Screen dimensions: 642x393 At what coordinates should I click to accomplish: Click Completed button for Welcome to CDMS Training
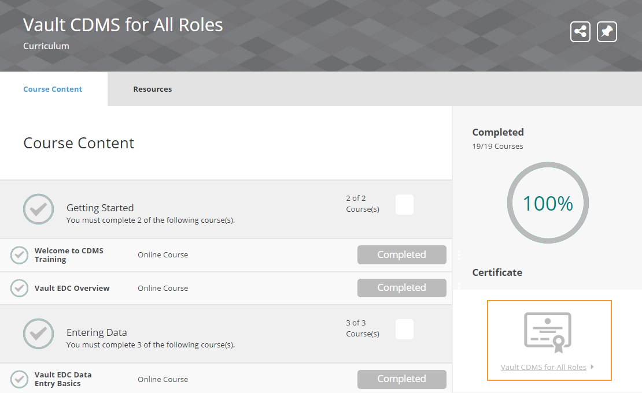pyautogui.click(x=401, y=255)
